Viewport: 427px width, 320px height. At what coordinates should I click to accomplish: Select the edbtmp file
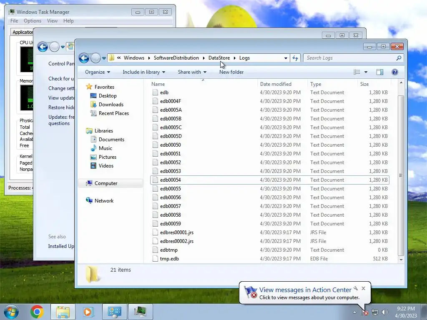point(270,250)
